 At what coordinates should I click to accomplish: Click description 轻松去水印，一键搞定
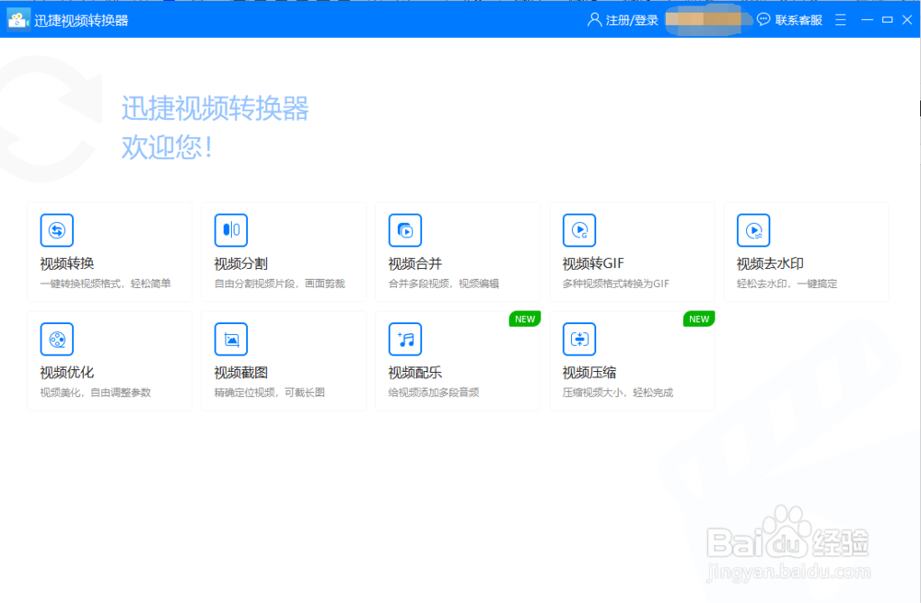pyautogui.click(x=787, y=284)
